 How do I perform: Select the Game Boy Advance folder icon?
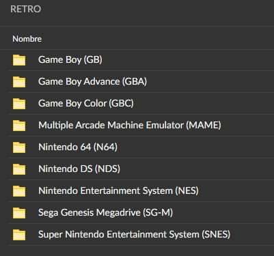19,82
